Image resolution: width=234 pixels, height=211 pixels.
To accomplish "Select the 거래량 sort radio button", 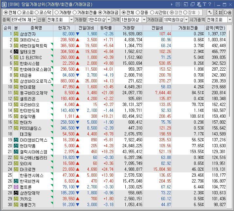I will [56, 12].
